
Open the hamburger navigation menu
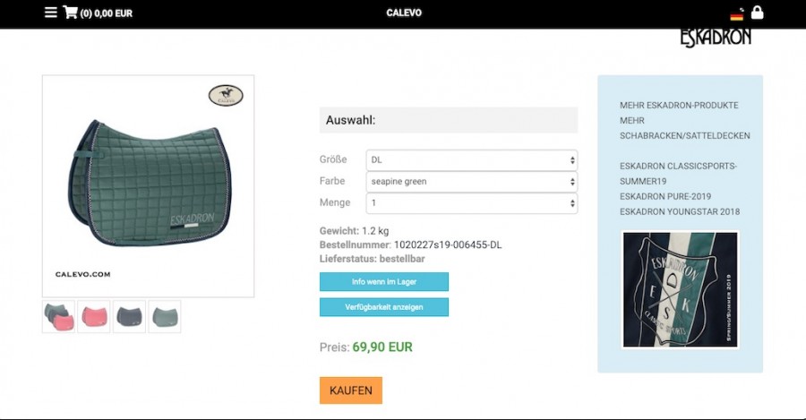[50, 13]
